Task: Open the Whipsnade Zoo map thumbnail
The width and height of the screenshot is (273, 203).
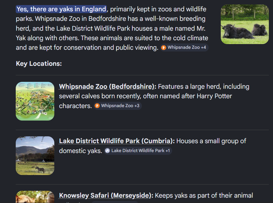Action: tap(35, 101)
